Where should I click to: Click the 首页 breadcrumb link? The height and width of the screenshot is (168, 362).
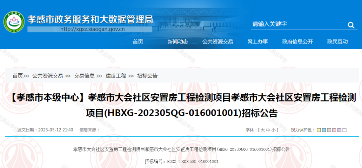[x=18, y=76]
